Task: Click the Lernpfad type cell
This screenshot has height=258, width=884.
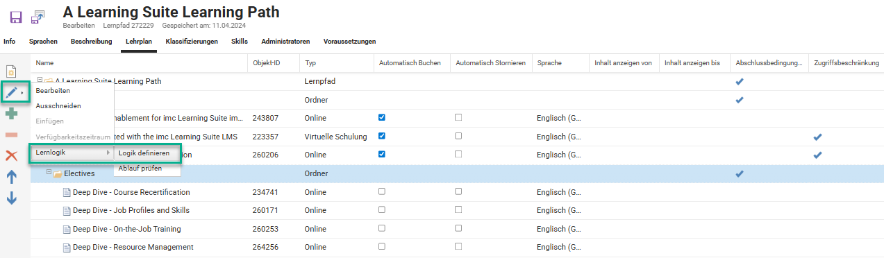Action: pos(337,81)
